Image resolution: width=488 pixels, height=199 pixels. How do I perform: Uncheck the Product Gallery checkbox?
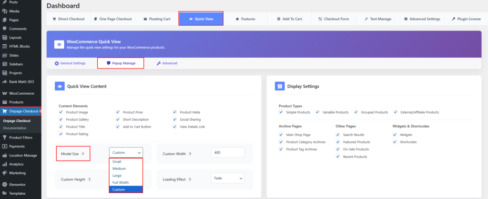[x=61, y=119]
